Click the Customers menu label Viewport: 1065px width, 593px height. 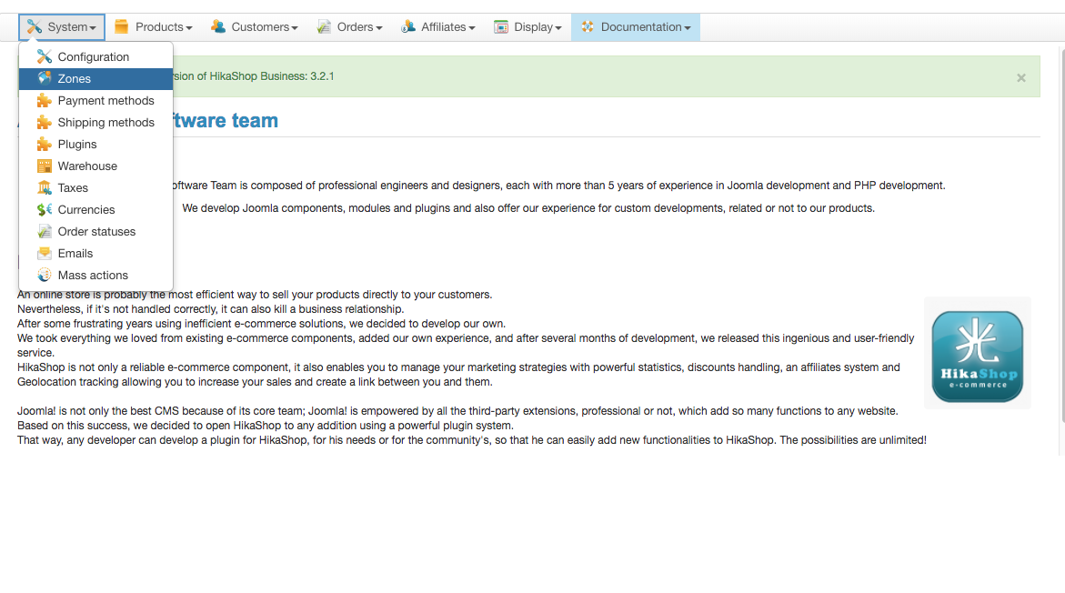pyautogui.click(x=260, y=27)
